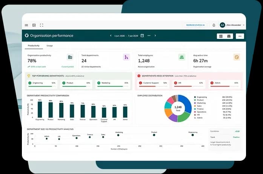263x174 pixels.
Task: Click the 1 Jun 2026 - 7 Jun 2026 range
Action: [x=126, y=36]
